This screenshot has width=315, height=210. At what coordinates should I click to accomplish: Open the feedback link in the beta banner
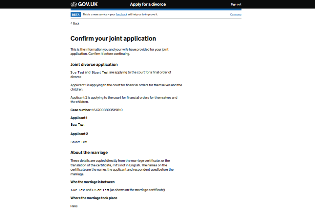click(121, 14)
